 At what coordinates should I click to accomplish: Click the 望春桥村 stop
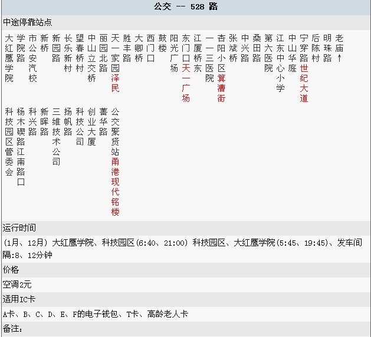pyautogui.click(x=80, y=53)
